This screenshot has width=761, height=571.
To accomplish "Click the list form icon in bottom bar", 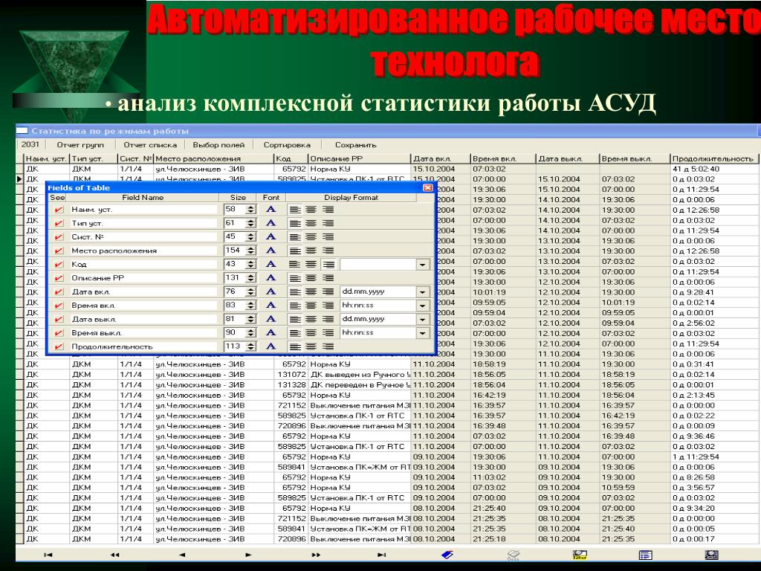I will [646, 555].
